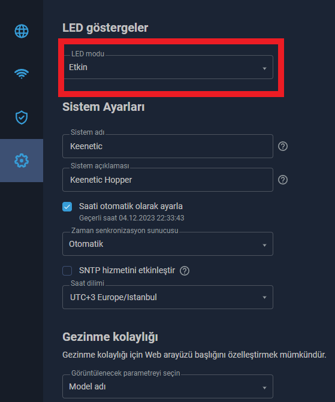Open the Saat dilimi dropdown

pyautogui.click(x=168, y=297)
